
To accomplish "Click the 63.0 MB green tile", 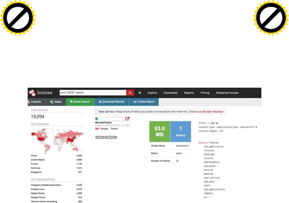I will (x=160, y=132).
